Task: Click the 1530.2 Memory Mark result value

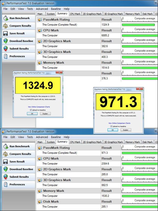Action: (x=105, y=196)
